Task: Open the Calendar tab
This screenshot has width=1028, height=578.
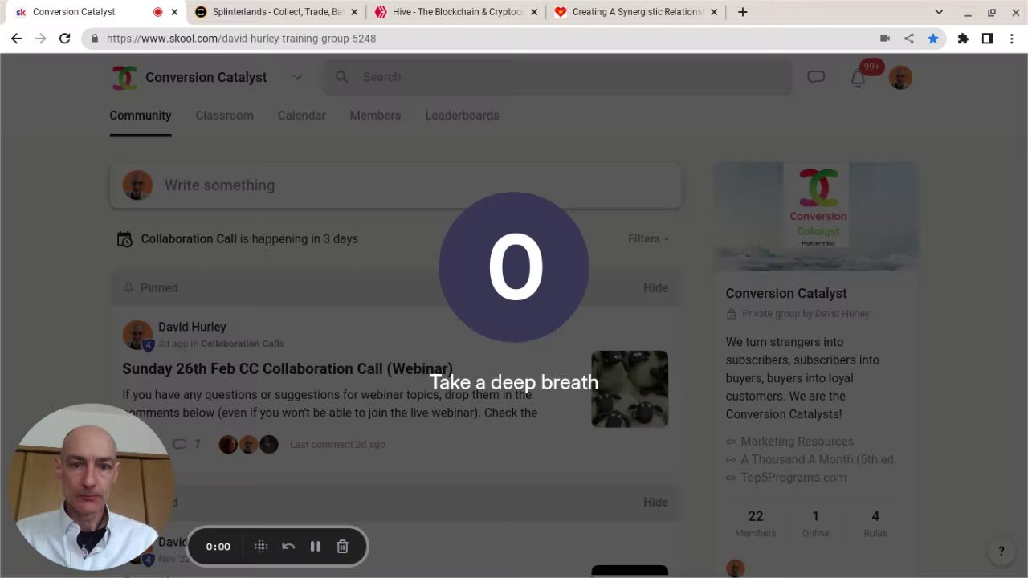Action: click(x=301, y=116)
